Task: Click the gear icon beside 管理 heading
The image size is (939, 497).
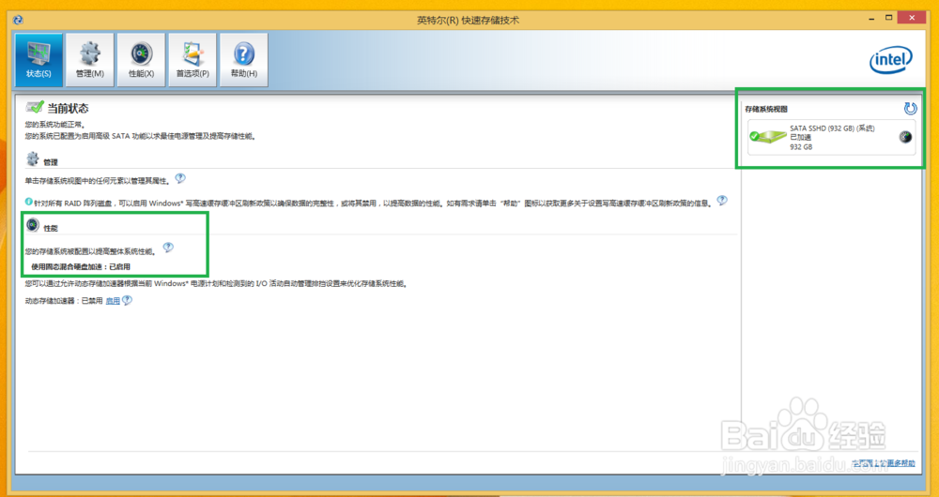Action: click(33, 159)
